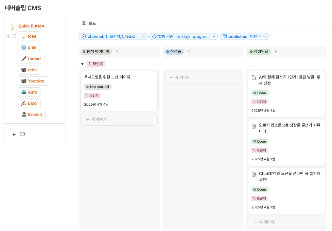Click the globe icon on plan button
This screenshot has height=231, width=332.
24,47
